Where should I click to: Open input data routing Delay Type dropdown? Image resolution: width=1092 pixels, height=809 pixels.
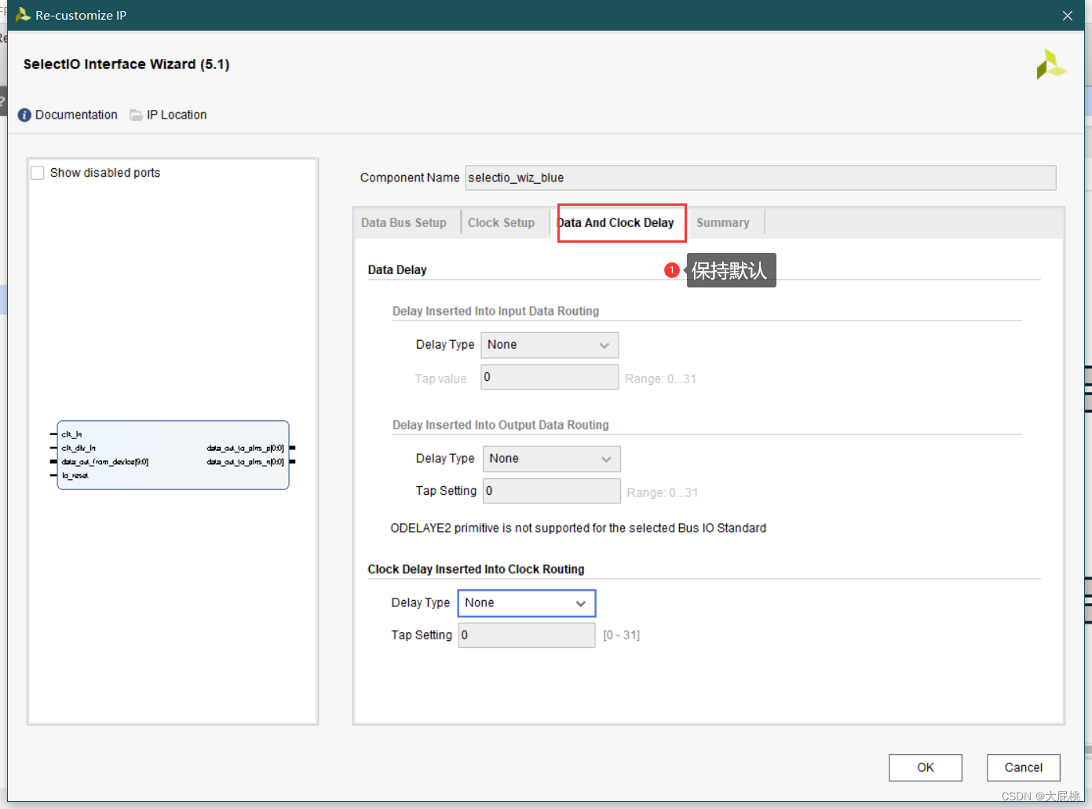point(550,345)
